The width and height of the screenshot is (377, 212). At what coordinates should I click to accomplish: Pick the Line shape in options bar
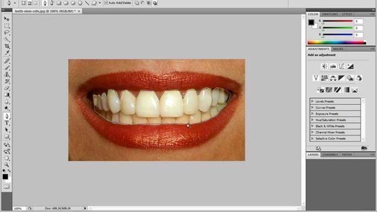pyautogui.click(x=87, y=3)
